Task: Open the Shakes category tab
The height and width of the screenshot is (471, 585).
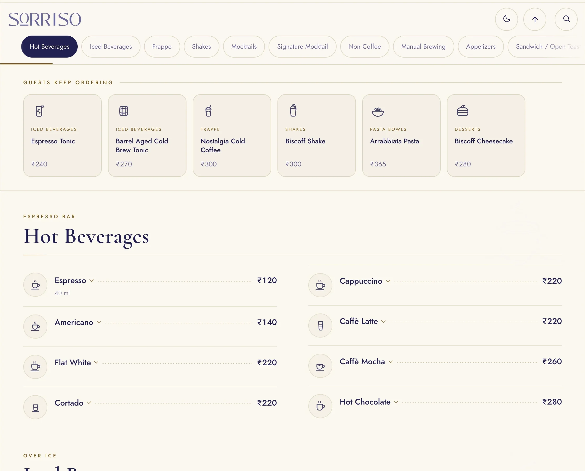Action: 201,46
